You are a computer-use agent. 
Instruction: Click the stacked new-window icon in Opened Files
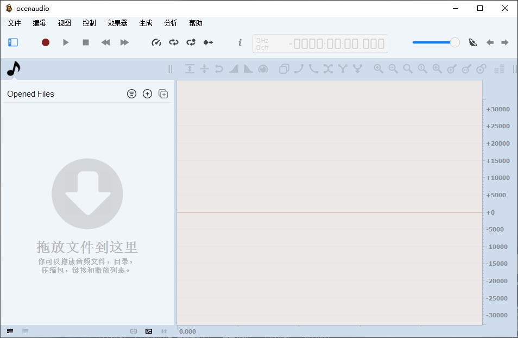tap(163, 94)
